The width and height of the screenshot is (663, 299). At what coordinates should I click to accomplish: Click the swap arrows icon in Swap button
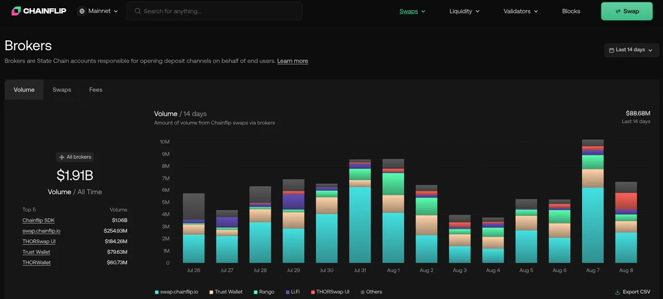618,11
